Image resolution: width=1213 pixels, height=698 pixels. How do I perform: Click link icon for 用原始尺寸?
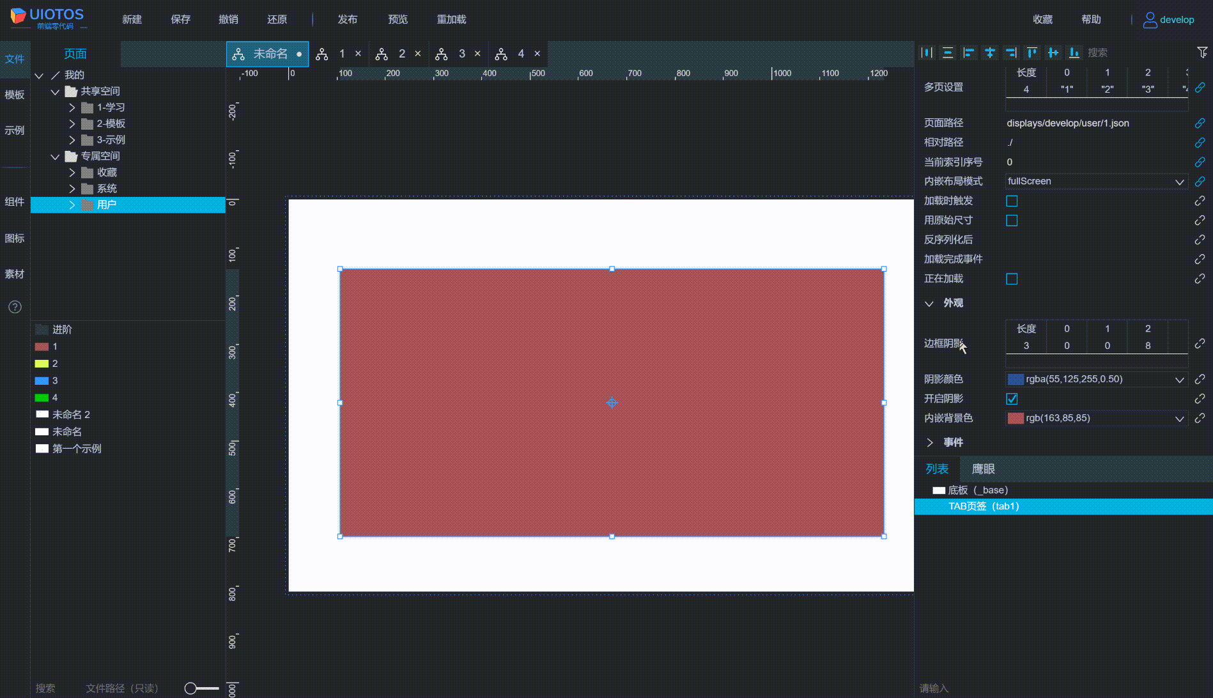[1200, 220]
